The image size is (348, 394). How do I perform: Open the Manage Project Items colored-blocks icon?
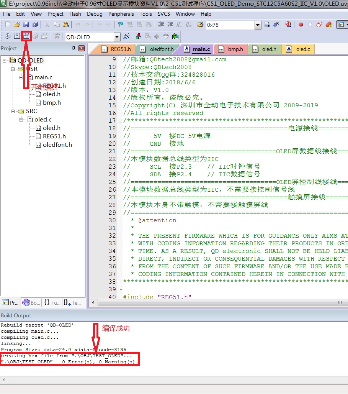pyautogui.click(x=138, y=37)
